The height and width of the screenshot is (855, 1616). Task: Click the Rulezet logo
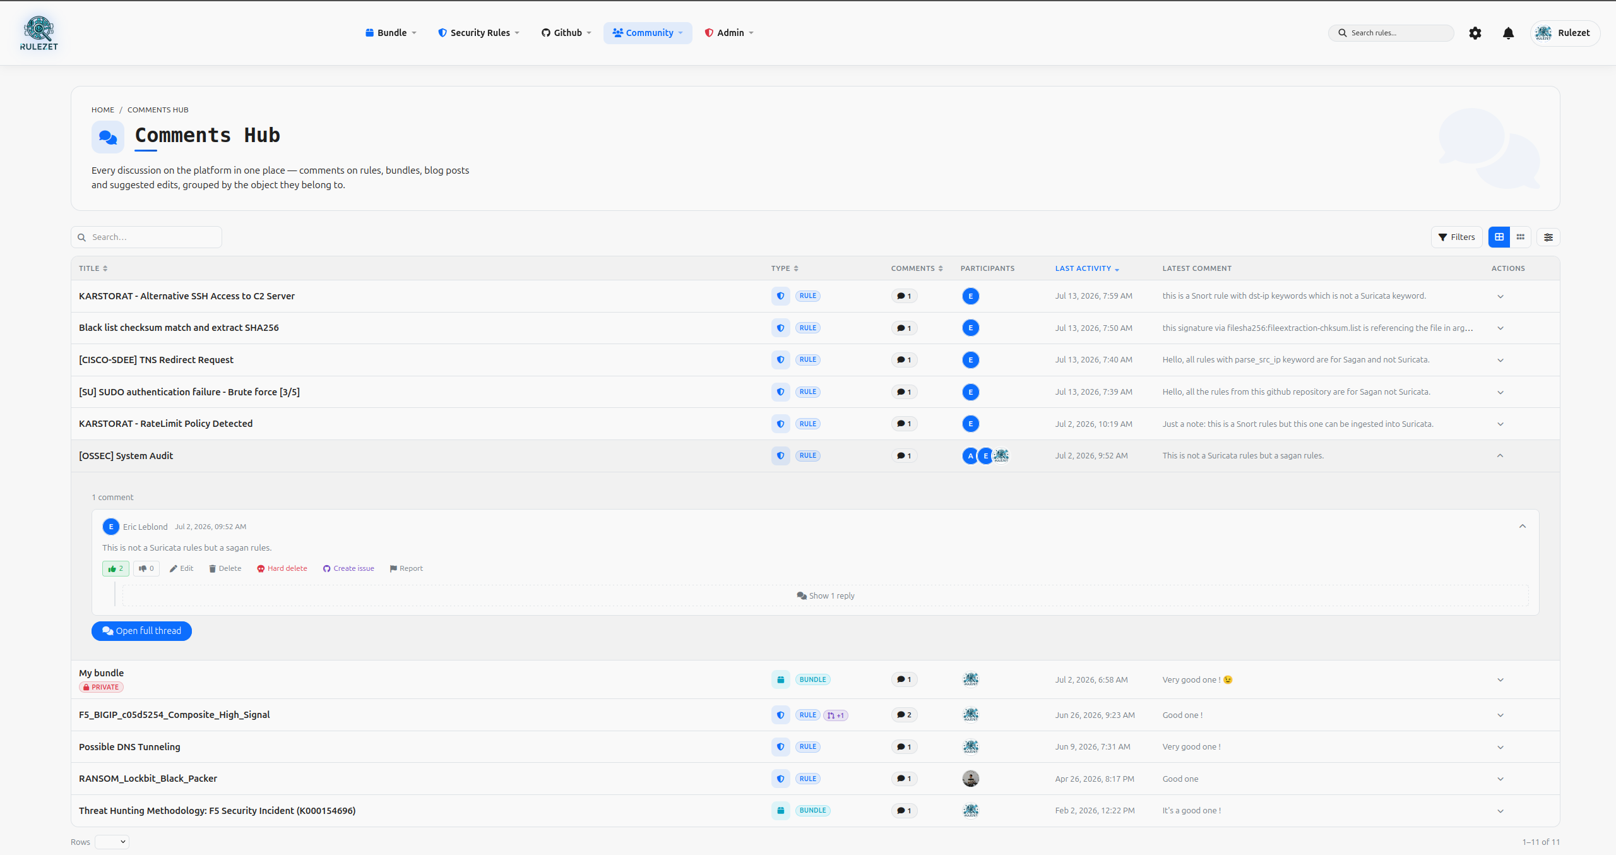[39, 33]
